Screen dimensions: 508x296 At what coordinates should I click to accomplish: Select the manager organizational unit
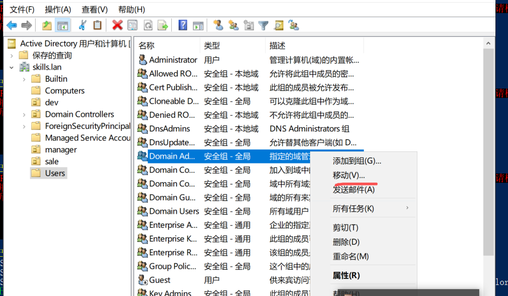pyautogui.click(x=61, y=150)
